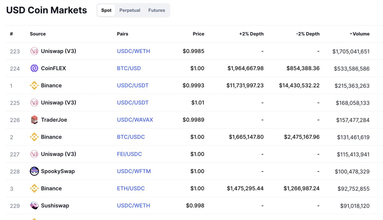Click the Uniswap (V3) logo in row 223
Image resolution: width=383 pixels, height=220 pixels.
(x=34, y=51)
